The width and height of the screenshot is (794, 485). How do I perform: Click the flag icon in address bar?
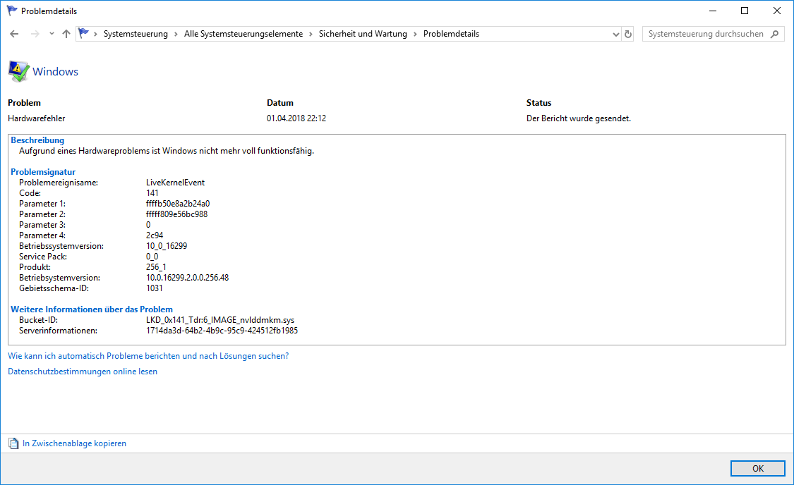tap(84, 33)
